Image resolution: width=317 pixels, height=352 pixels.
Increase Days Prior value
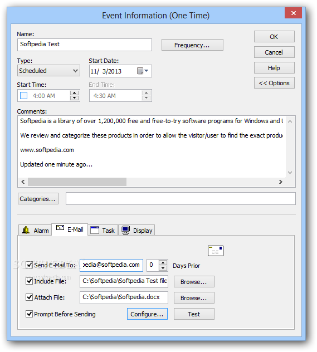[x=163, y=263]
